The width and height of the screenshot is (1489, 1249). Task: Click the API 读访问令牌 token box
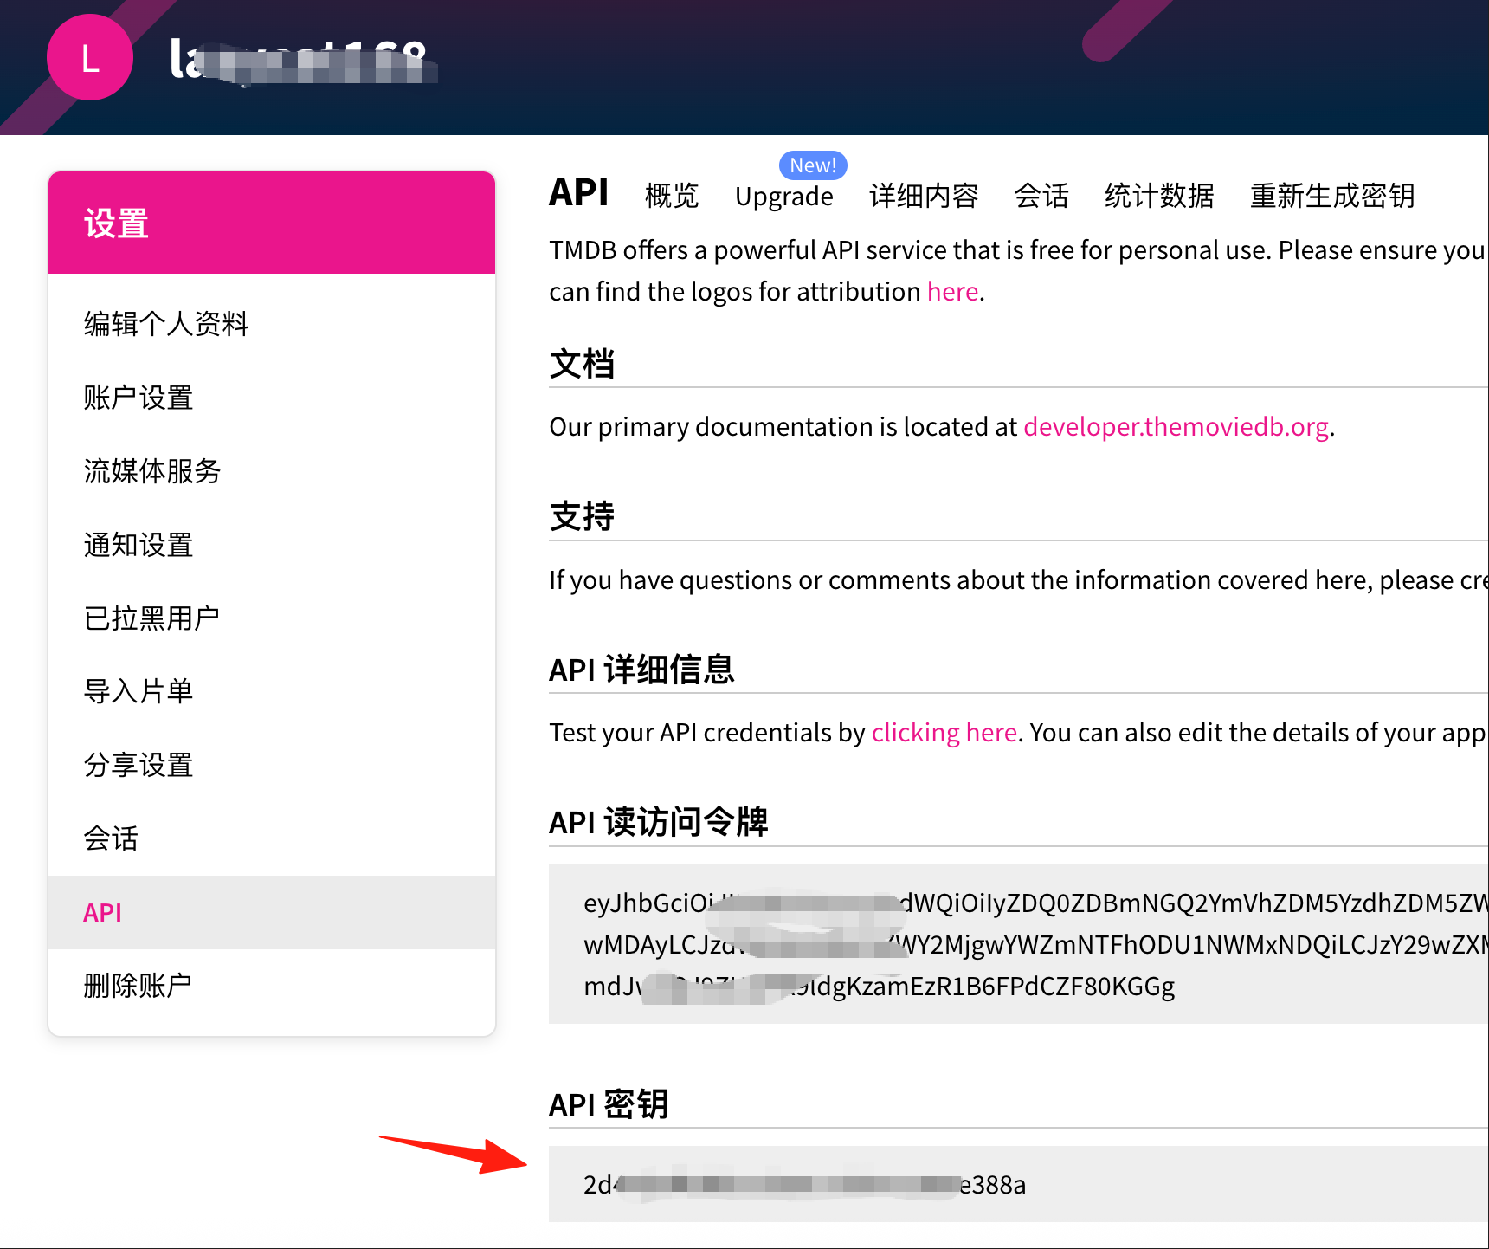pyautogui.click(x=1019, y=944)
